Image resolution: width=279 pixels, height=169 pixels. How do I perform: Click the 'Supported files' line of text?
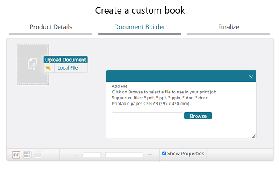coord(160,98)
